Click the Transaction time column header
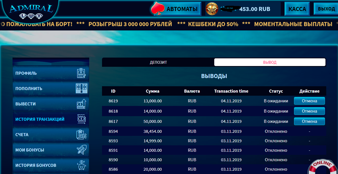 click(231, 91)
